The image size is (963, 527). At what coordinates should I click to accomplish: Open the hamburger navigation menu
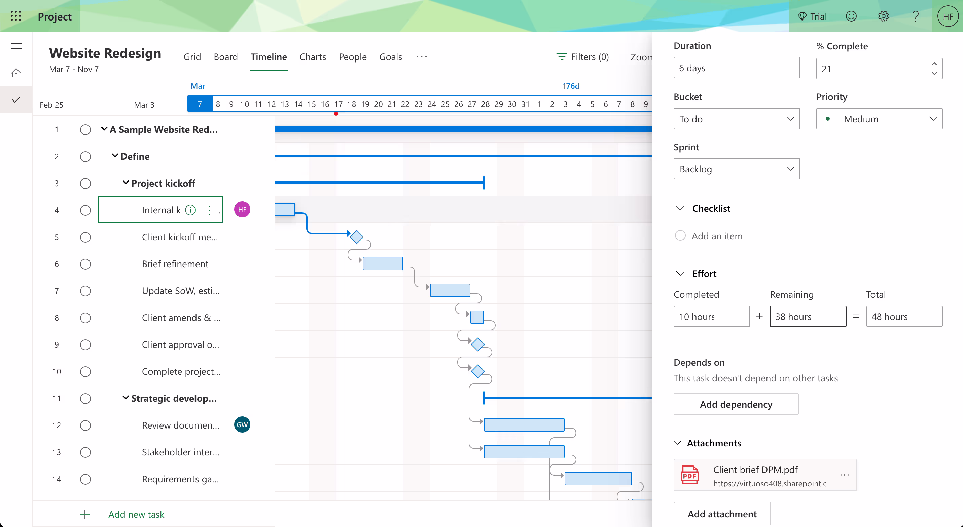16,46
